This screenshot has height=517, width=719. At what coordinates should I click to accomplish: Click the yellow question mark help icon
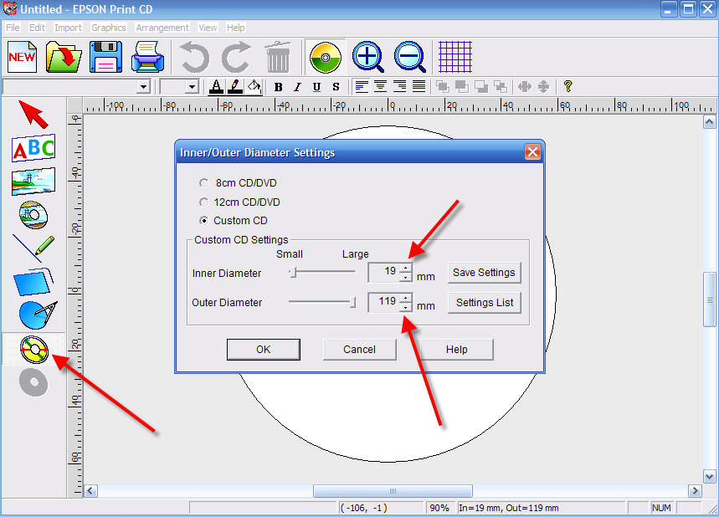point(567,86)
